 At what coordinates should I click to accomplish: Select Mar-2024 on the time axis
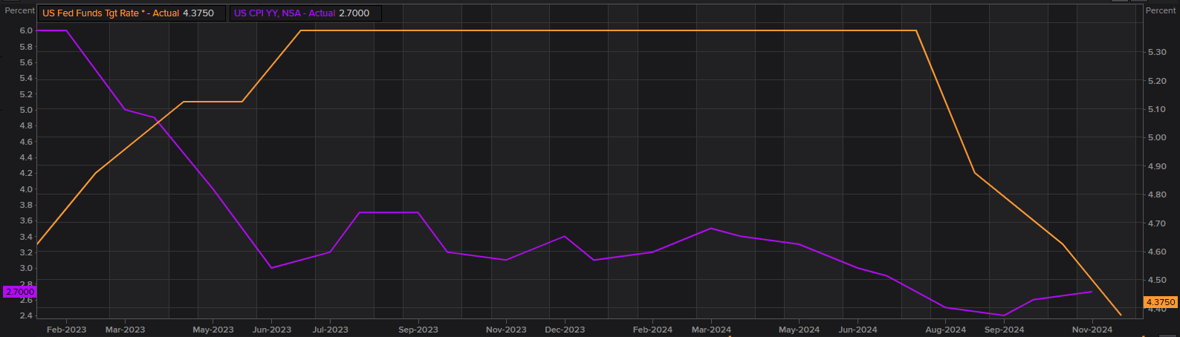(711, 330)
